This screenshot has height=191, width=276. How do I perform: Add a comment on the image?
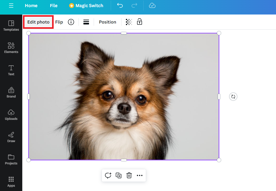pos(108,175)
